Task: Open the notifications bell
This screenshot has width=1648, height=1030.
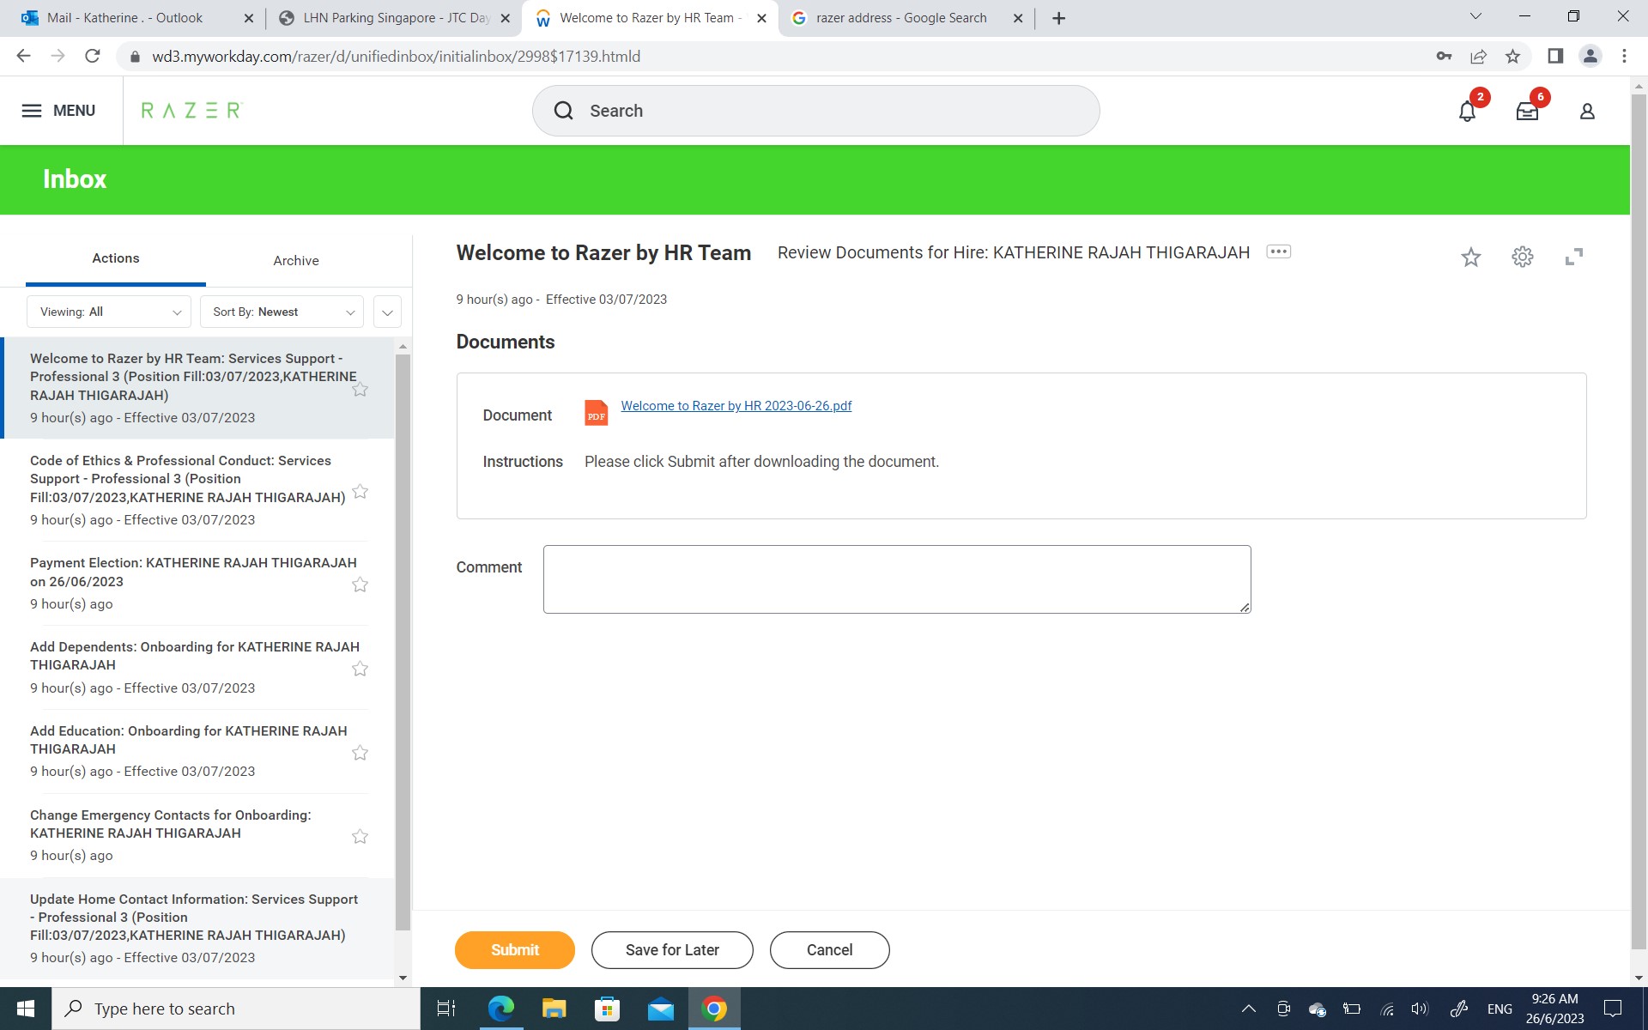Action: [1467, 112]
